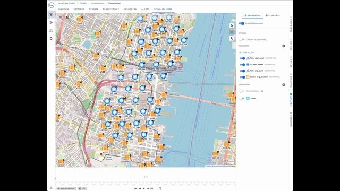The height and width of the screenshot is (191, 340).
Task: Add item with Including plus button
Action: (284, 46)
